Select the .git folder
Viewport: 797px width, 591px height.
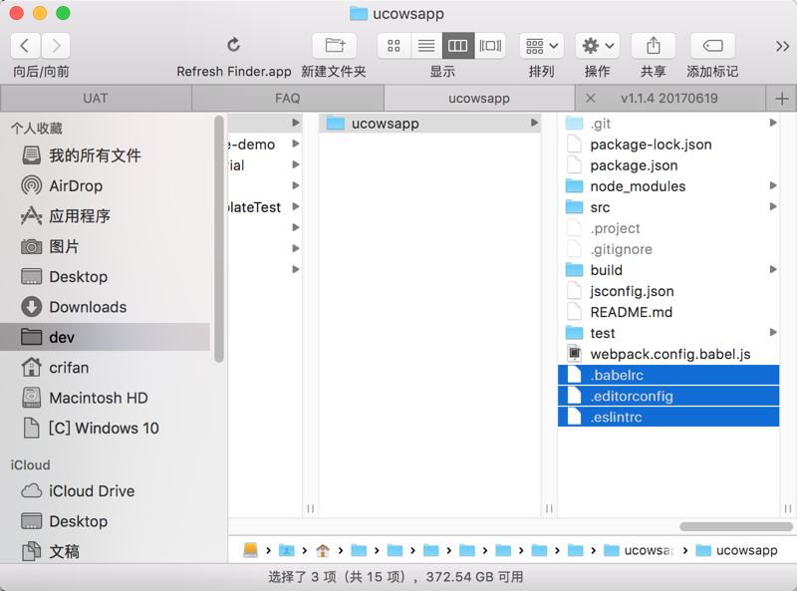(668, 123)
